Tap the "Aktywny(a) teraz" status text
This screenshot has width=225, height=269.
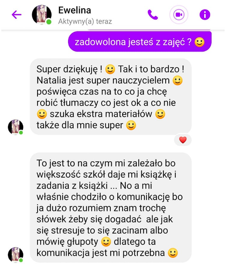(85, 22)
